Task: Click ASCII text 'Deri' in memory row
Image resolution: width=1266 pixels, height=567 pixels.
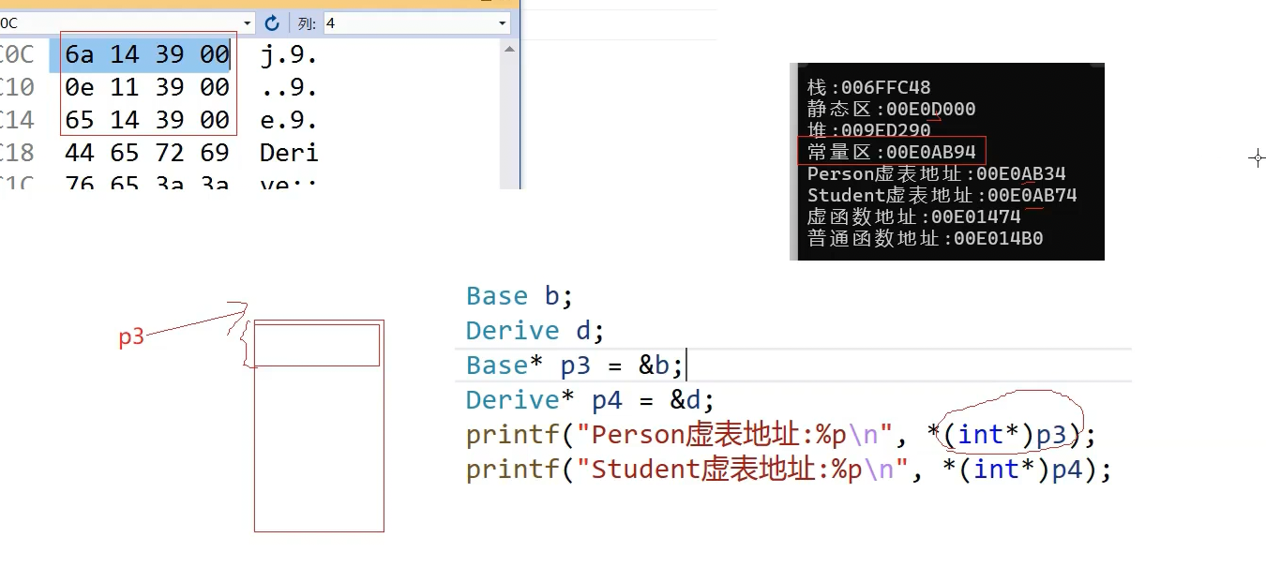Action: click(x=289, y=153)
